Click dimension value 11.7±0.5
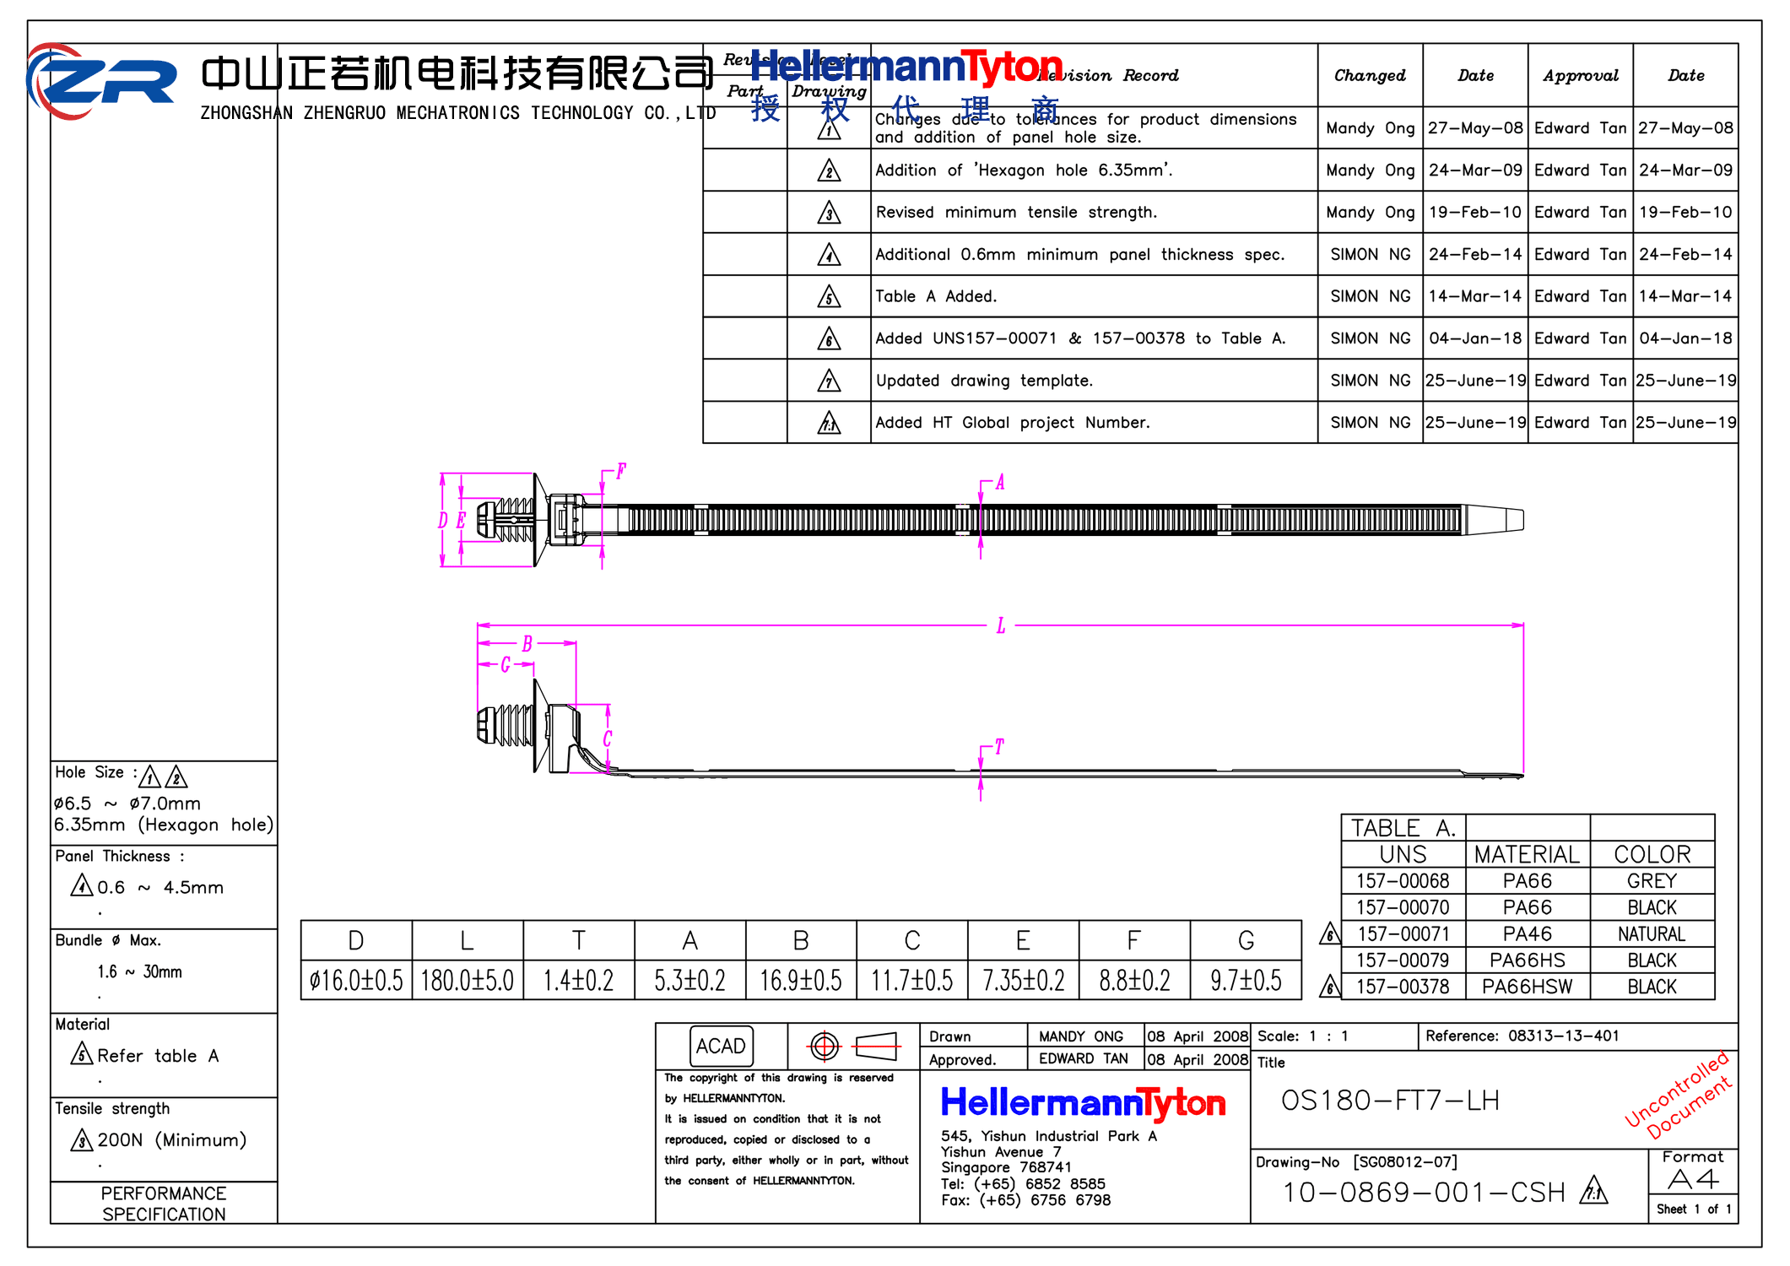This screenshot has width=1790, height=1266. tap(912, 981)
